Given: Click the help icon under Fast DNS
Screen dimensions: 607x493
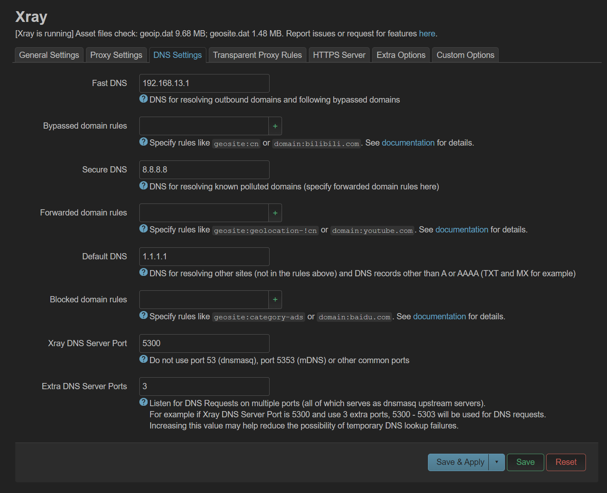Looking at the screenshot, I should [143, 98].
